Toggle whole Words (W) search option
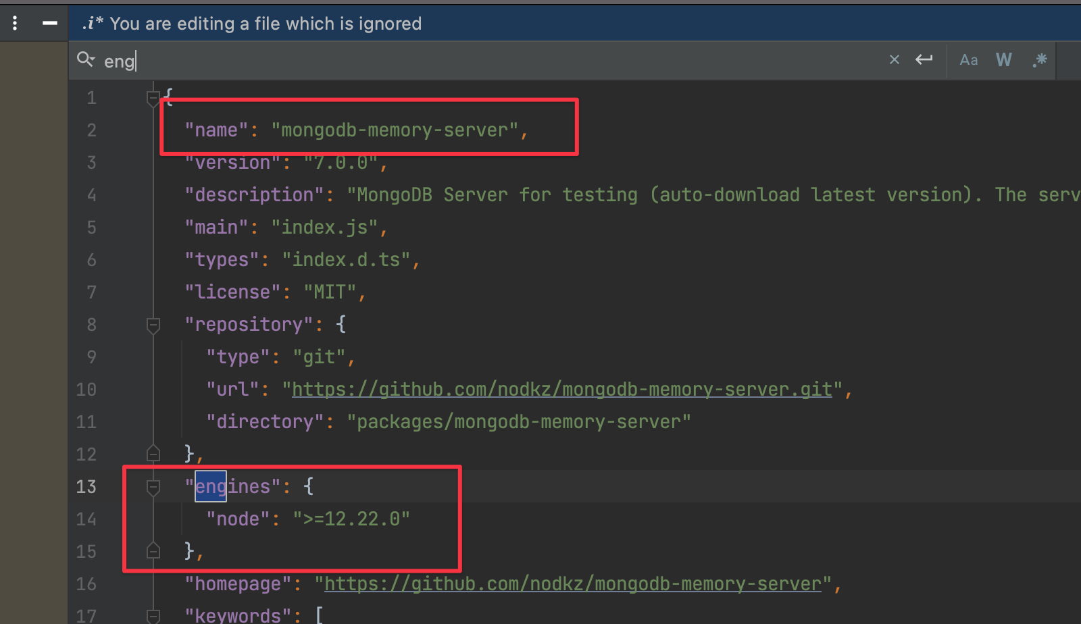Image resolution: width=1081 pixels, height=624 pixels. 1004,60
